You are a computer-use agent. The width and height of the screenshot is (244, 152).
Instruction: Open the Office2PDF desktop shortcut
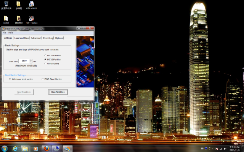[x=31, y=5]
